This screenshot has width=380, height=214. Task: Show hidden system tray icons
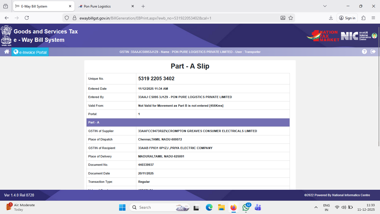tap(316, 207)
